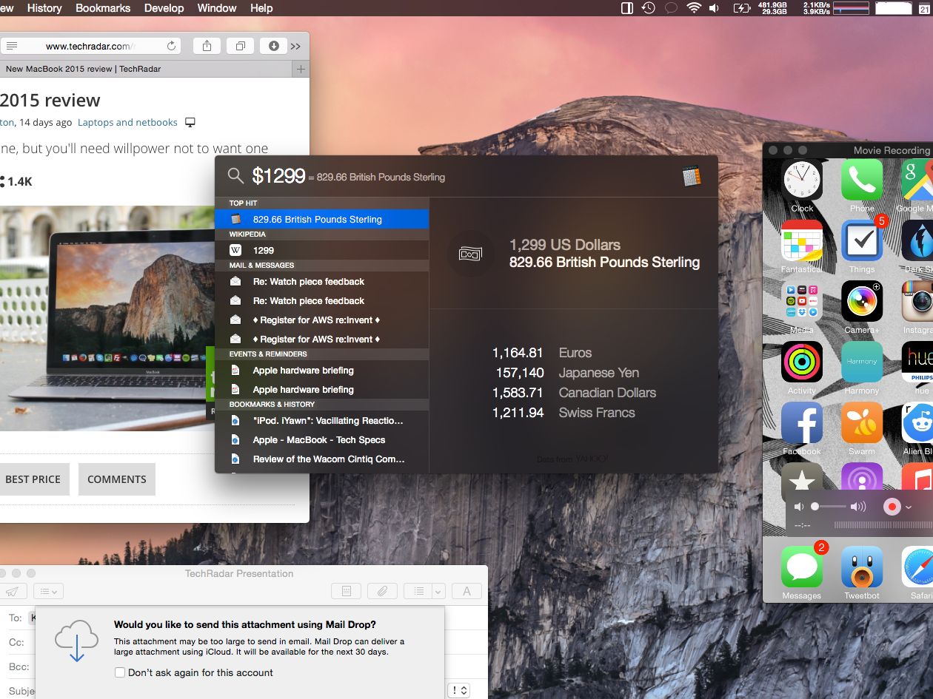Click the '1,583.71 Canadian Dollars' conversion
Image resolution: width=933 pixels, height=699 pixels.
(x=574, y=393)
